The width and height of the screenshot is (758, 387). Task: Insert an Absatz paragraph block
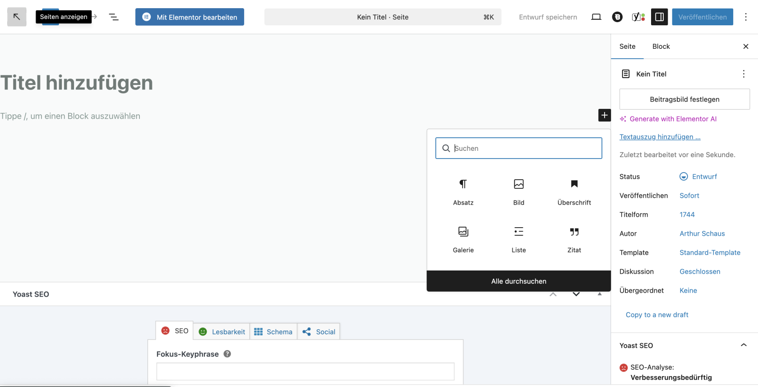click(463, 192)
